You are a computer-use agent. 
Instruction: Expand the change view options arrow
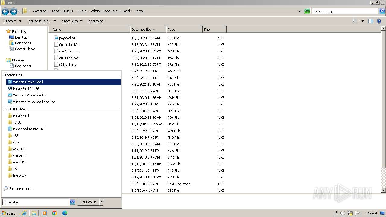tap(362, 21)
